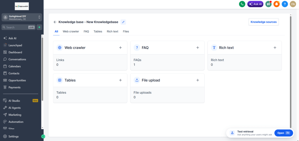This screenshot has height=141, width=299.
Task: Add a new FAQ with plus icon
Action: point(198,48)
